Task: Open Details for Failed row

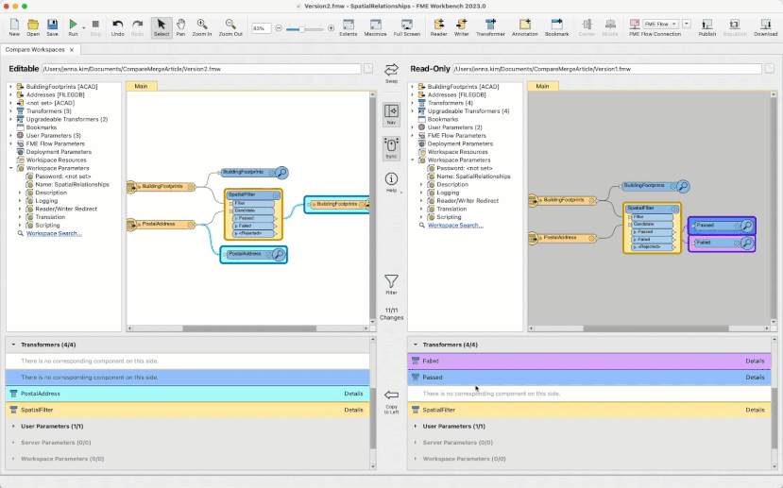Action: coord(755,361)
